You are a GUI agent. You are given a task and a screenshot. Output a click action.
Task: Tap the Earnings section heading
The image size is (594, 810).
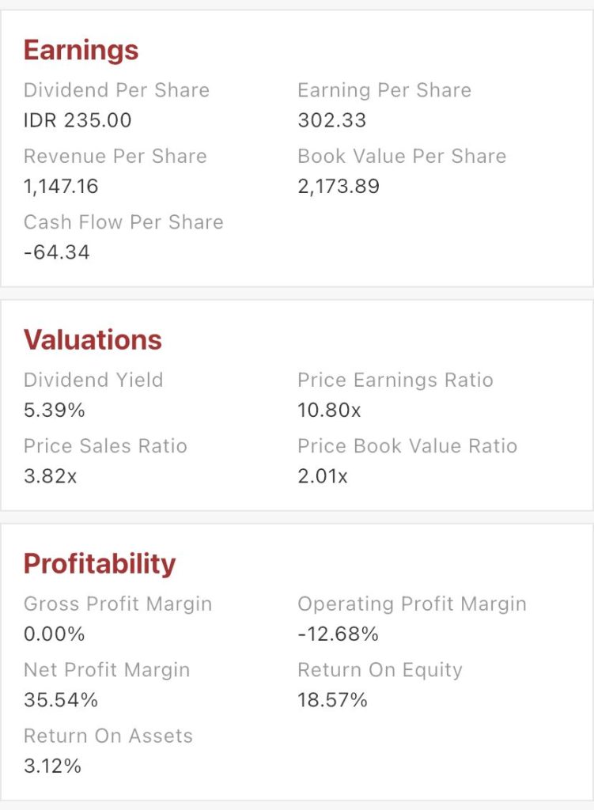[x=81, y=51]
